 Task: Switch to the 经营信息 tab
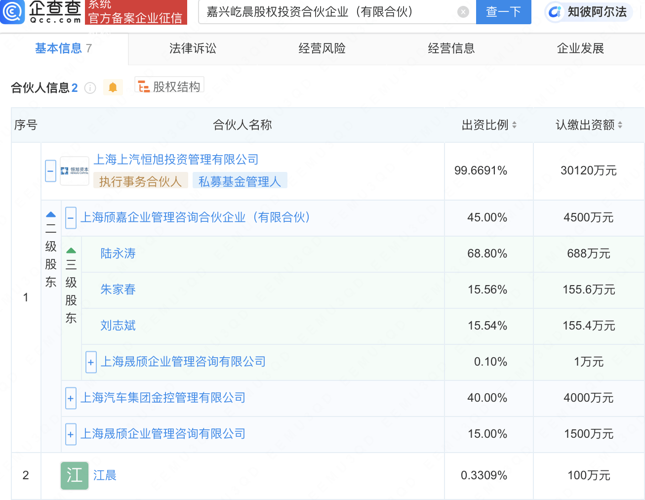(451, 48)
